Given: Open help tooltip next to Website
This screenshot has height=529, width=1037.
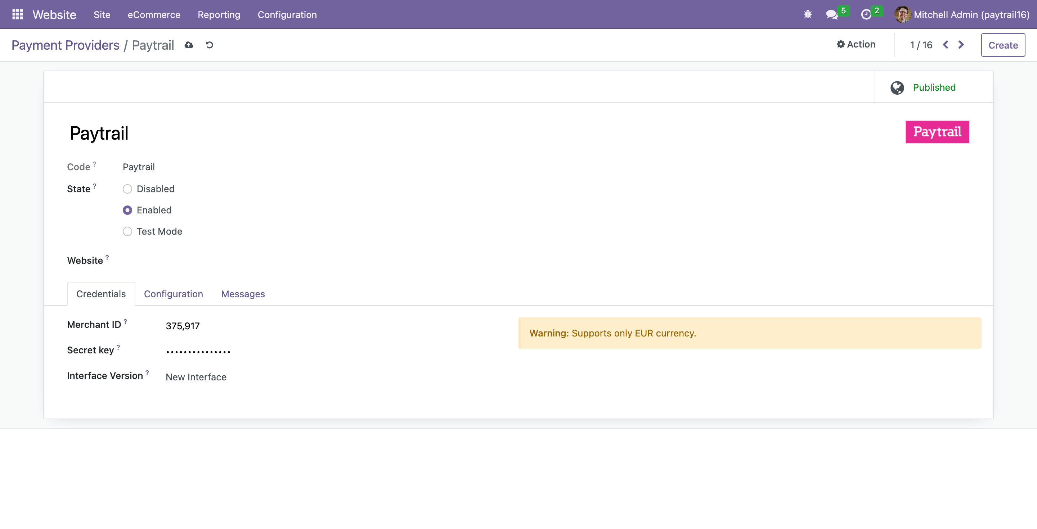Looking at the screenshot, I should (x=107, y=257).
